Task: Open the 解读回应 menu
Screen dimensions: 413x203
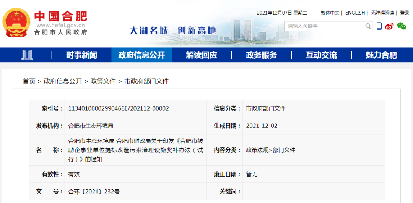Action: point(202,55)
